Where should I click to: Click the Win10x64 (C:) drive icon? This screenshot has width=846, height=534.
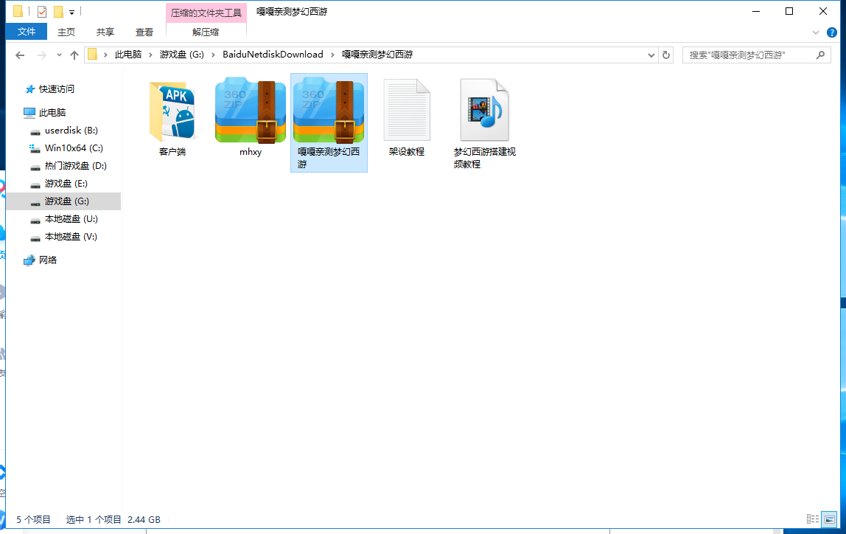tap(35, 148)
